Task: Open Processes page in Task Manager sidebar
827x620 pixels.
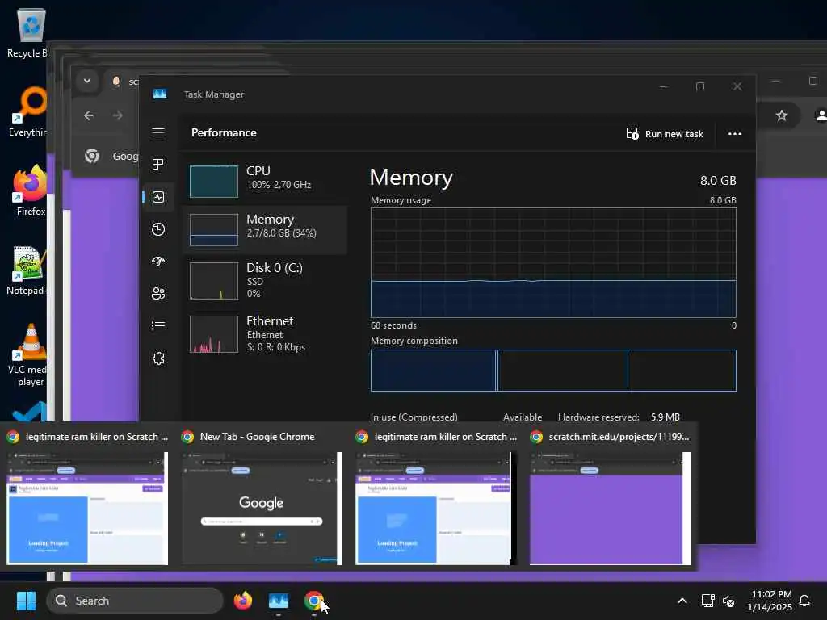Action: coord(158,165)
